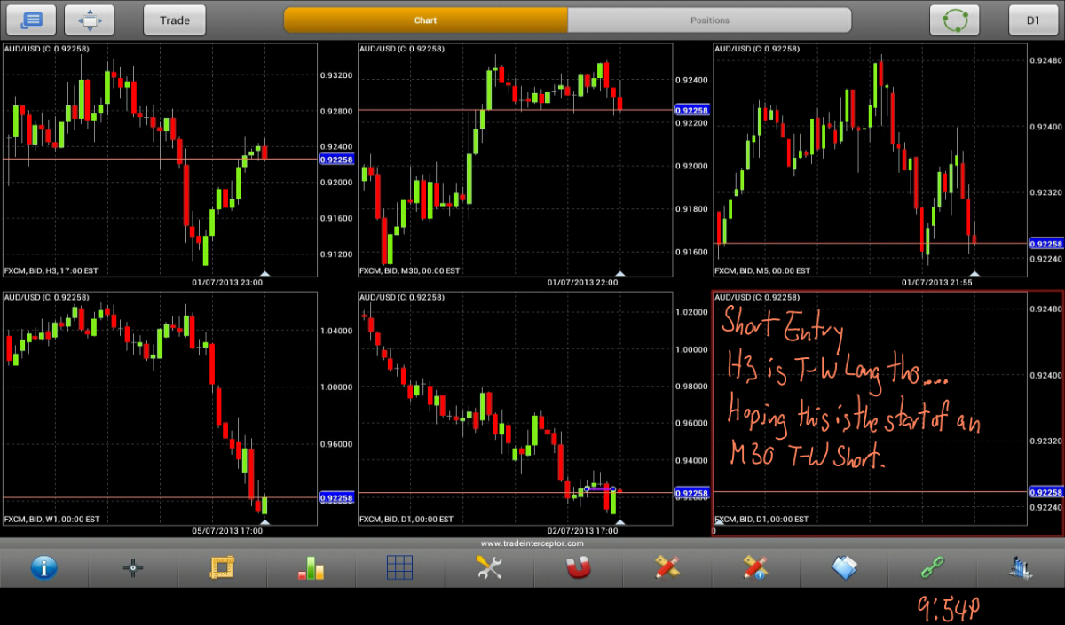The image size is (1065, 625).
Task: Click the 0.92258 price tag on M30 chart
Action: [x=691, y=110]
